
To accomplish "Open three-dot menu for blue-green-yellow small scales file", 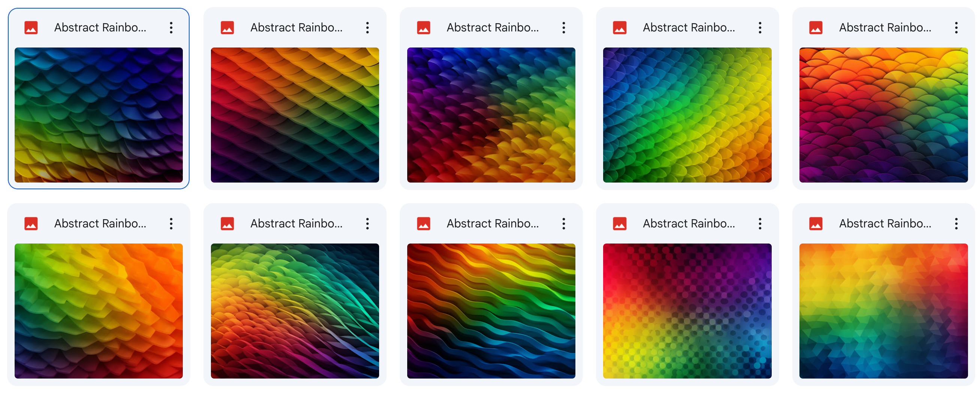I will tap(760, 28).
